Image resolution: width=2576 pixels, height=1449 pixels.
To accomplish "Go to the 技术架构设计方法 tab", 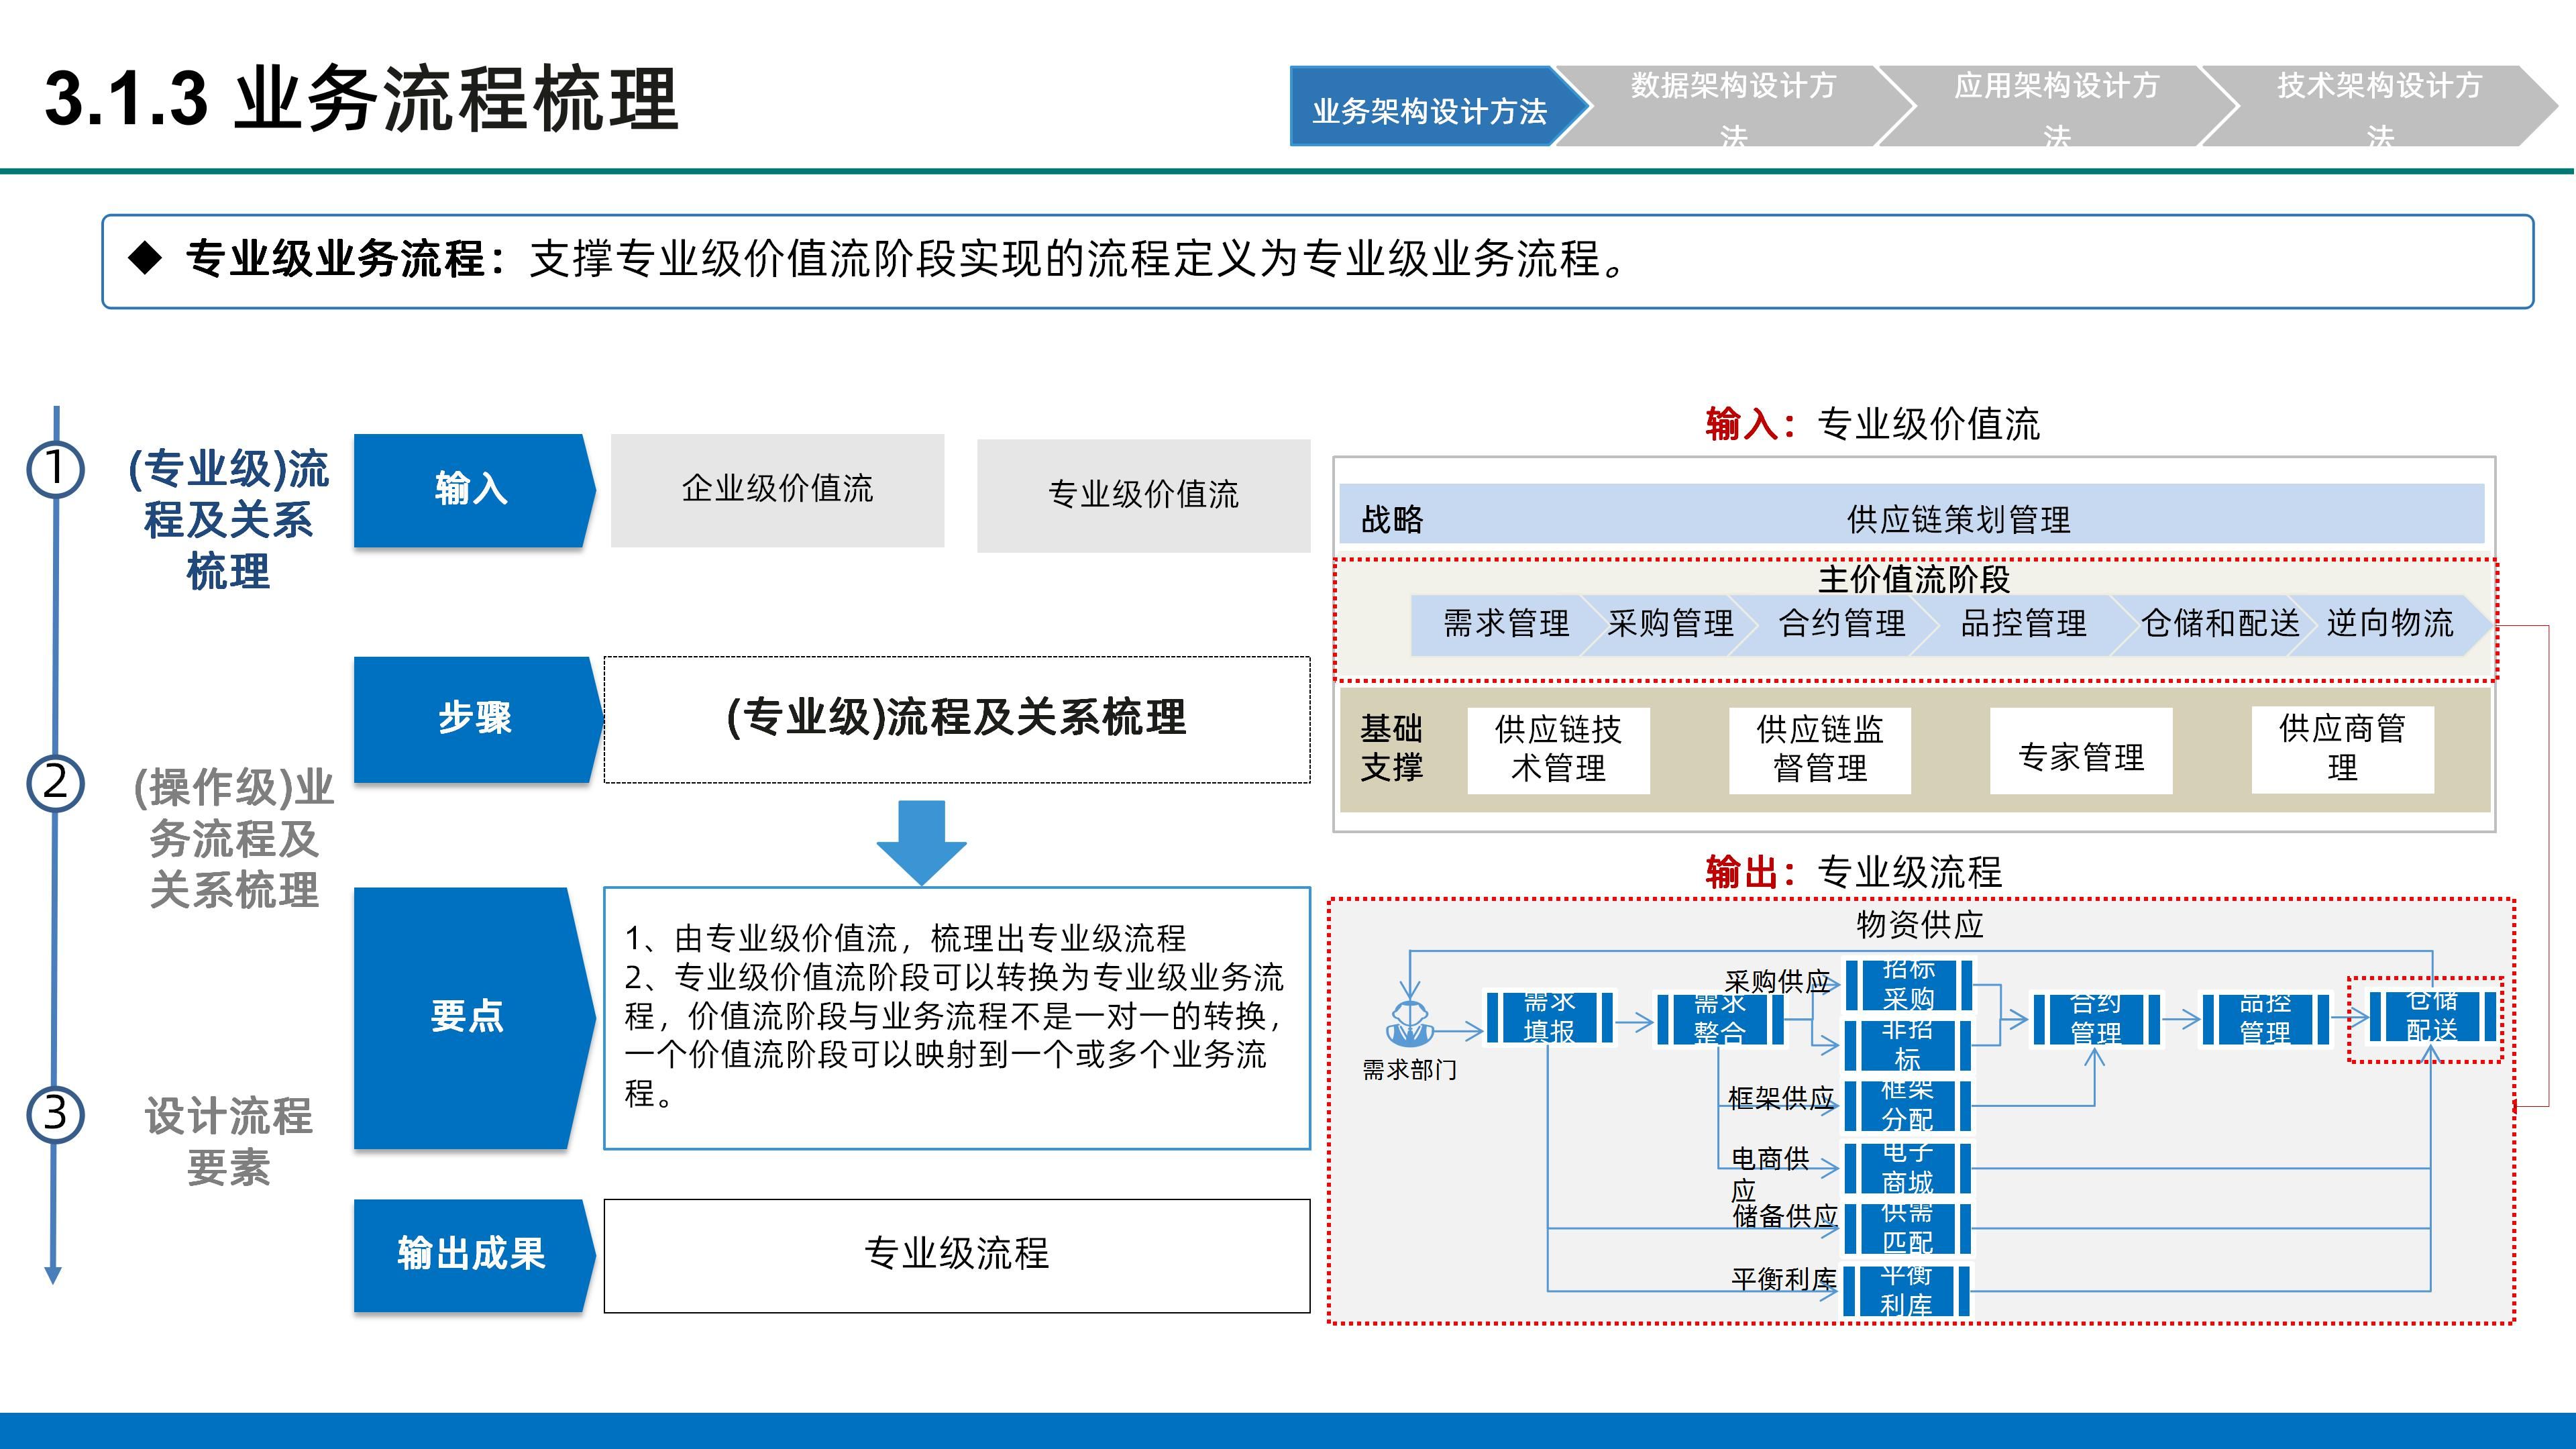I will coord(2380,107).
